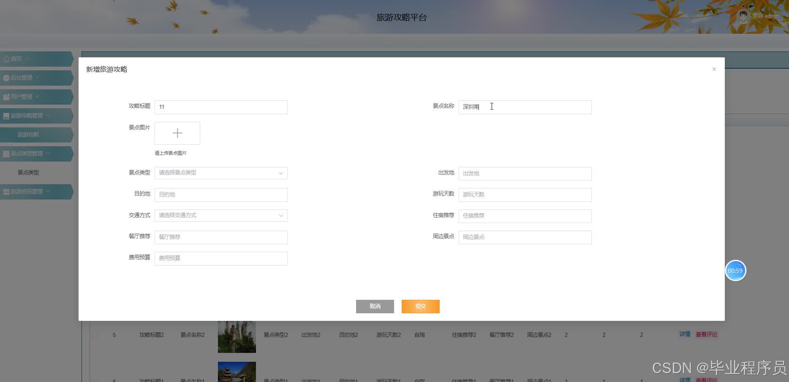Click the 旅游攻略平台 header title
The image size is (789, 382).
coord(402,17)
